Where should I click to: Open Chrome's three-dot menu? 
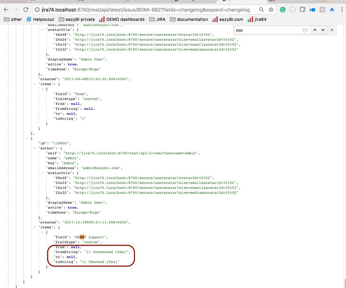coord(342,9)
